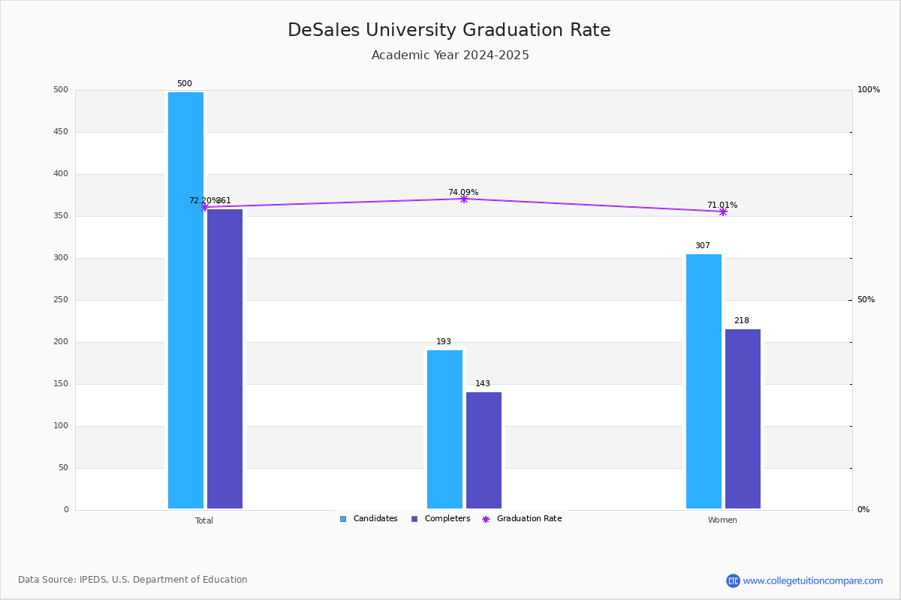Click the Women category axis label
Image resolution: width=901 pixels, height=600 pixels.
tap(722, 520)
